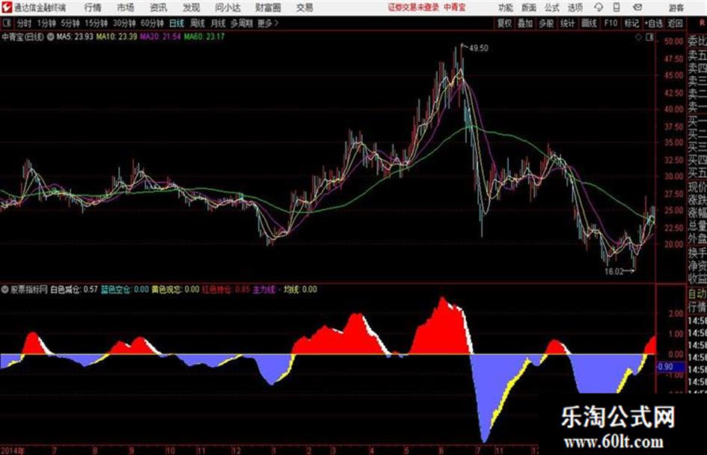Select the 日线 daily period tab
Screen dimensions: 707x455
(177, 23)
